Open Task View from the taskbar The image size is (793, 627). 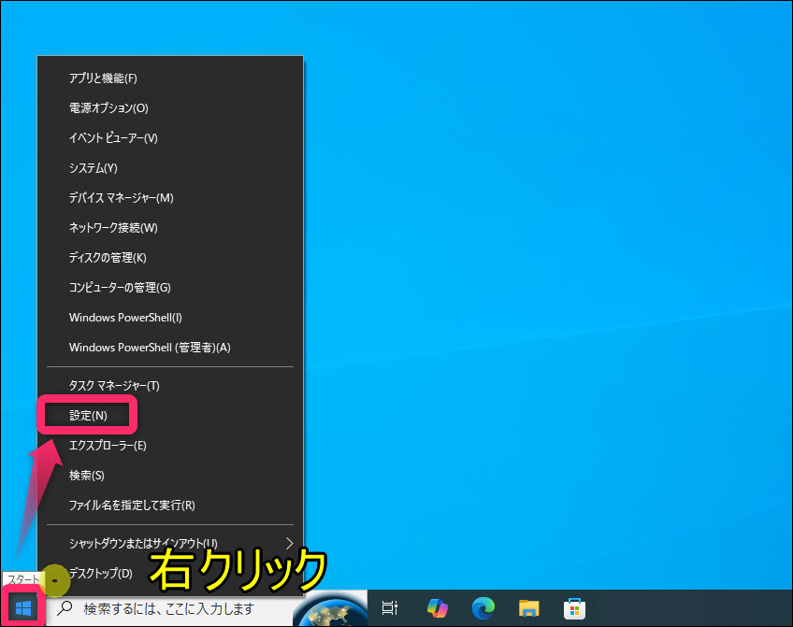tap(391, 609)
